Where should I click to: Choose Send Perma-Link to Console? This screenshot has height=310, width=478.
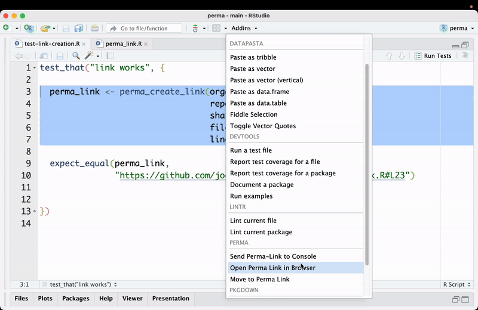coord(273,256)
